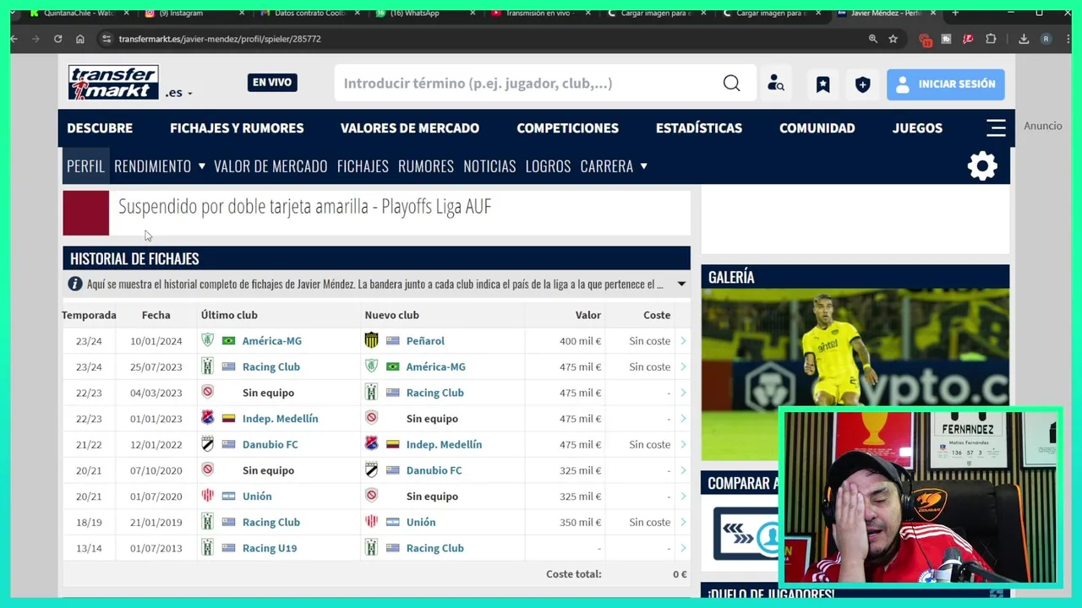This screenshot has width=1082, height=608.
Task: Open the RENDIMIENTO dropdown
Action: tap(160, 166)
